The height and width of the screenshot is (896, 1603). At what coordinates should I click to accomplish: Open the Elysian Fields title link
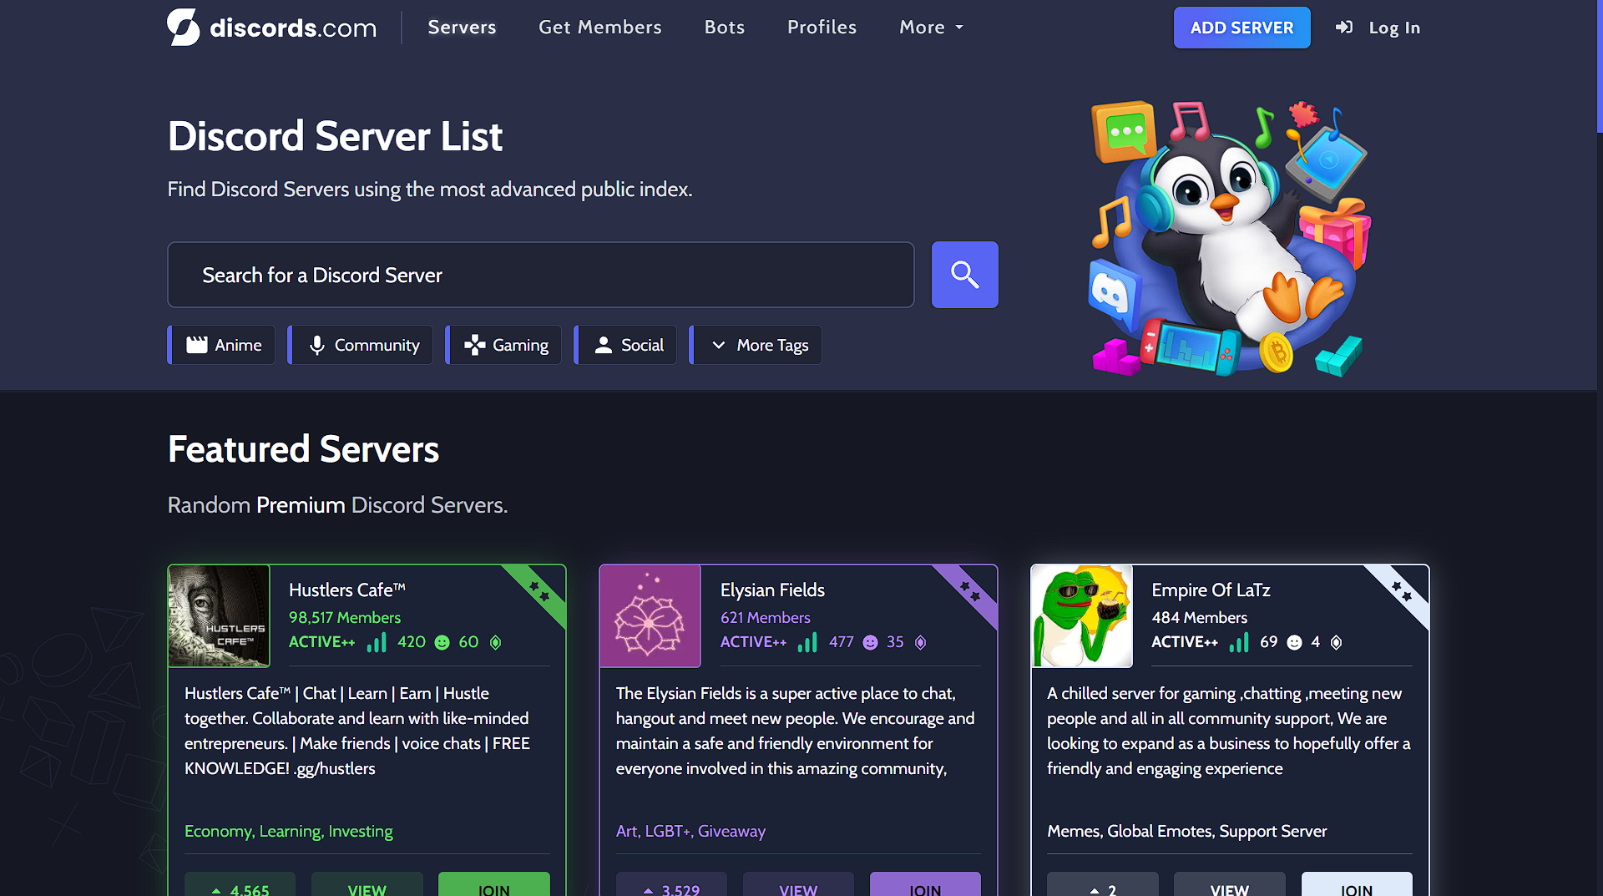772,590
